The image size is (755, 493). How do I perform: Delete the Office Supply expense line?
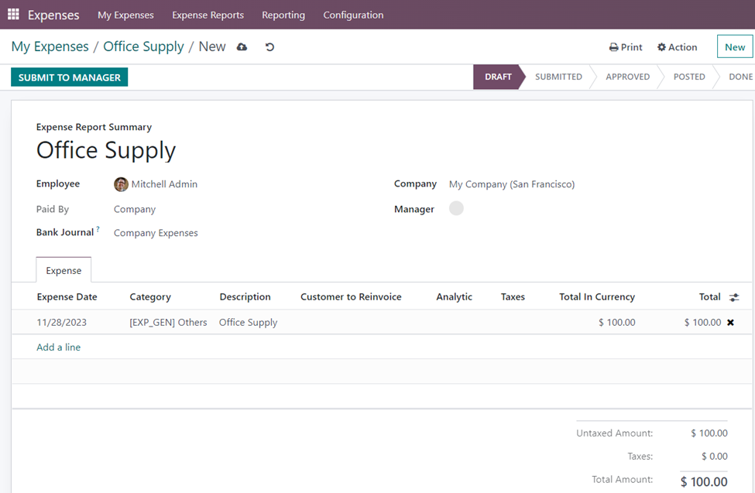[x=730, y=323]
